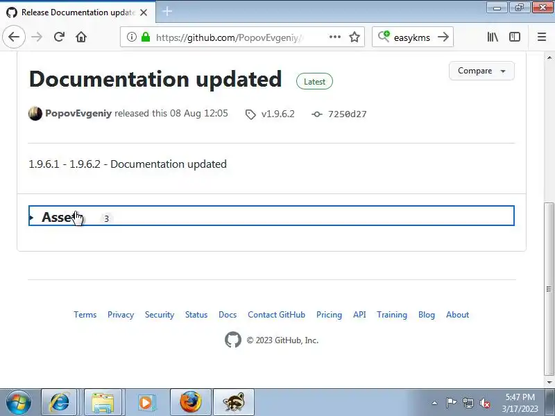Screen dimensions: 555x416
Task: Submit the easykms search arrow
Action: [x=443, y=37]
